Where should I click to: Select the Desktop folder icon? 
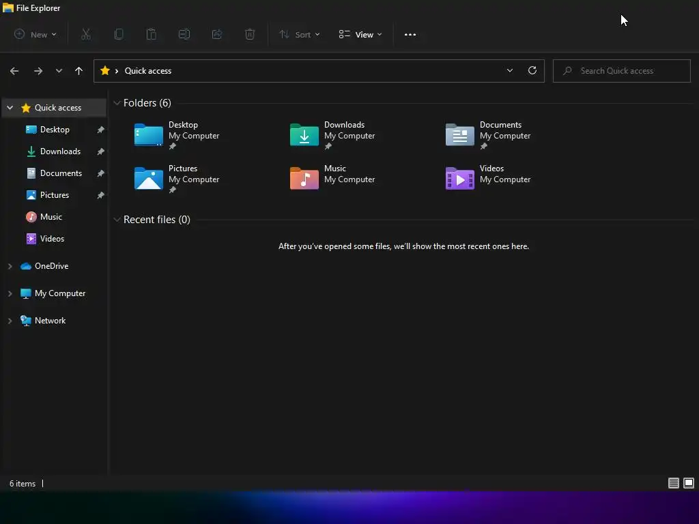coord(148,134)
